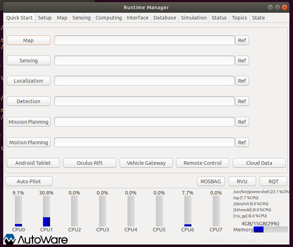Click Ref in the Detection row
Viewport: 293px width, 247px height.
(242, 101)
